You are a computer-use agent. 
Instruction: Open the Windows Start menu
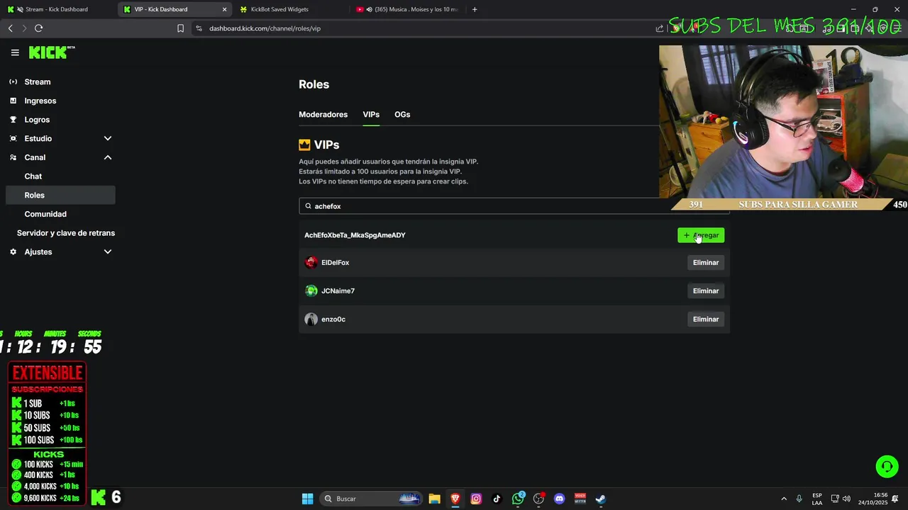coord(307,499)
